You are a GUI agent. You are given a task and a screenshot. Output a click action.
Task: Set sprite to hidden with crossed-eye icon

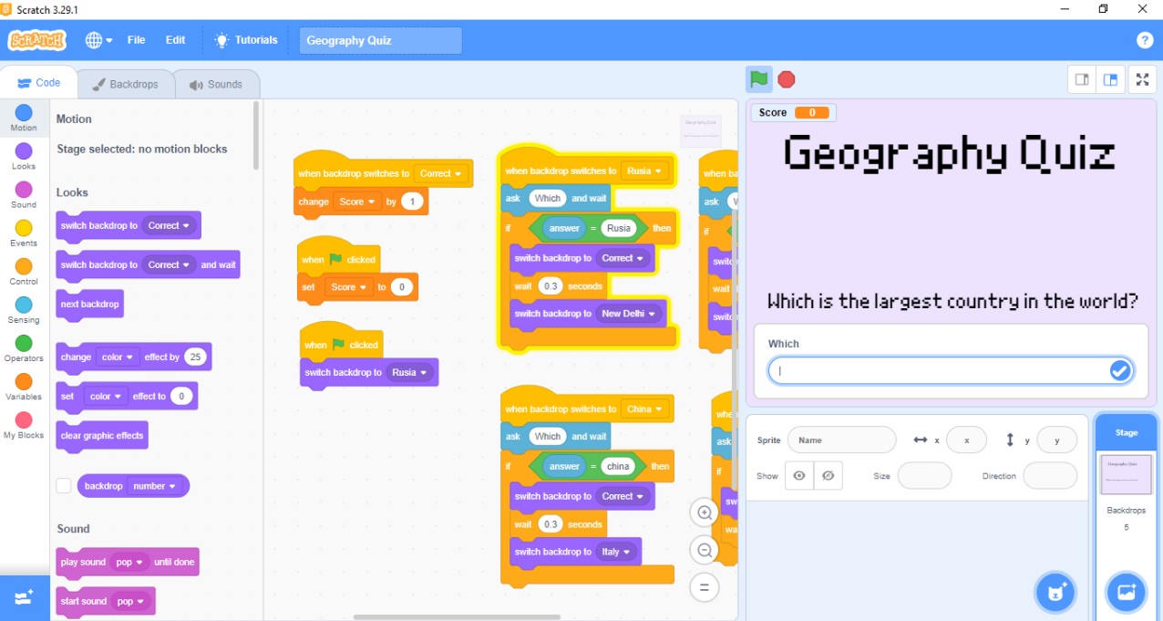pos(828,476)
